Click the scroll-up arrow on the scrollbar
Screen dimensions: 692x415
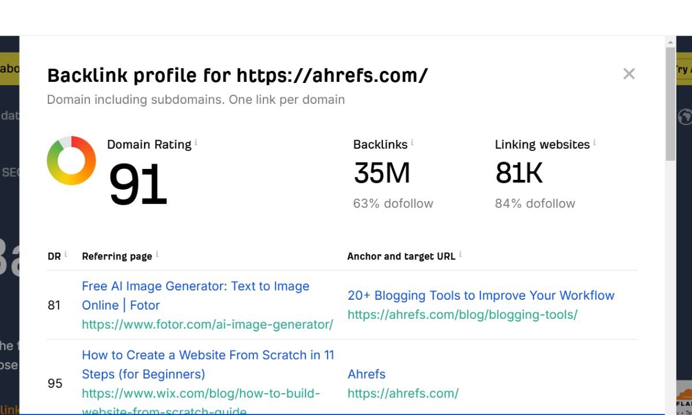click(671, 41)
